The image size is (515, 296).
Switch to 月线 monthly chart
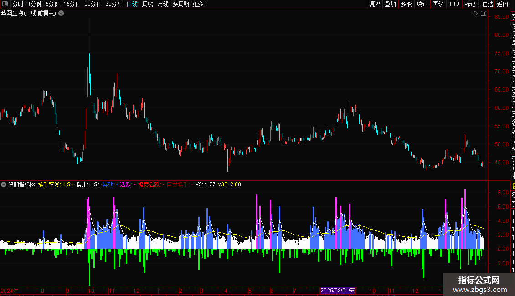click(x=163, y=4)
